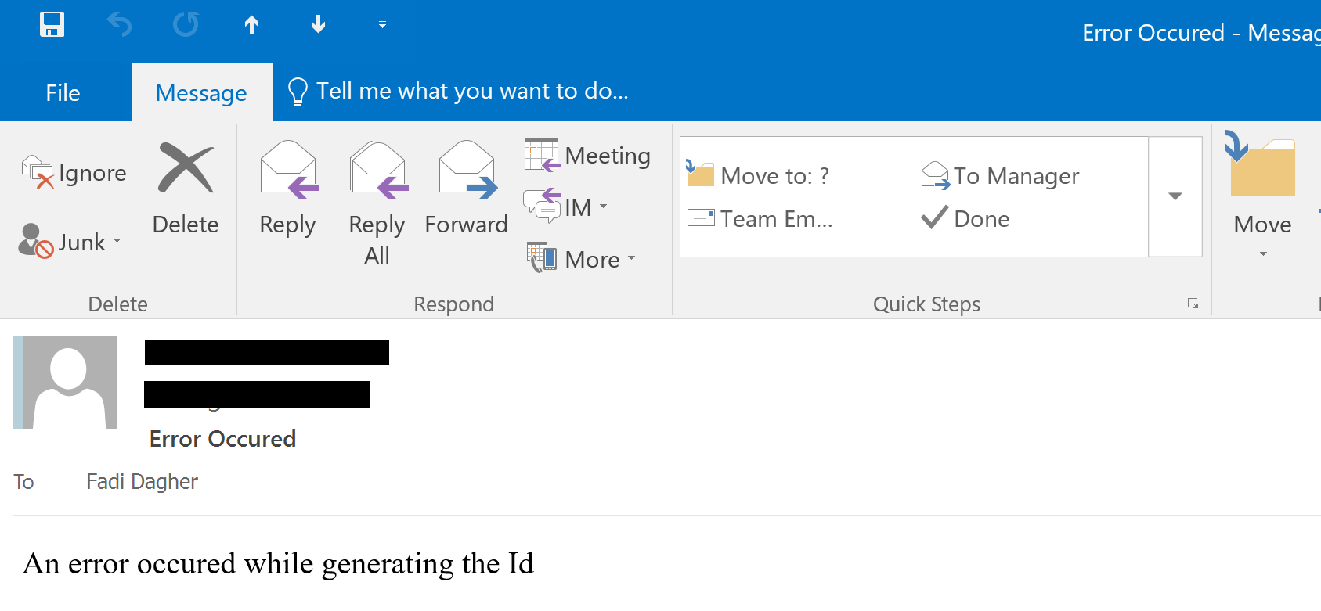1321x611 pixels.
Task: Click the Save icon in title bar
Action: [x=52, y=24]
